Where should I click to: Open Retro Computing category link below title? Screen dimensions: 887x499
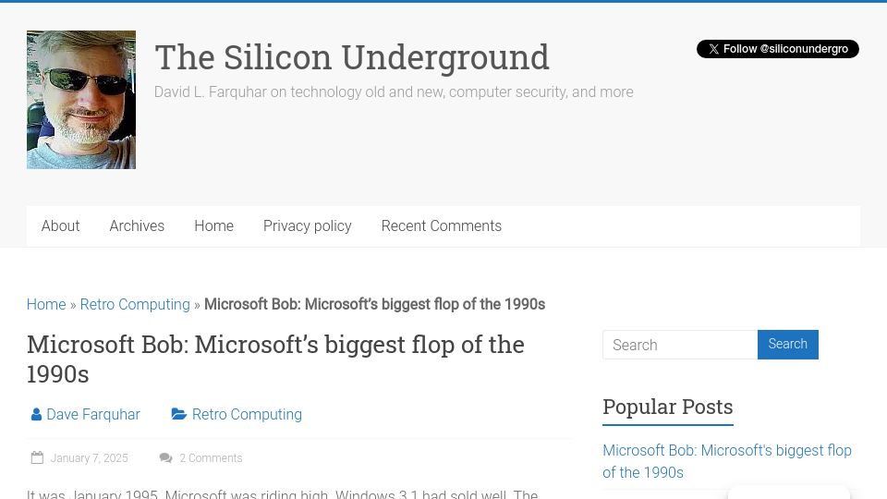point(247,415)
